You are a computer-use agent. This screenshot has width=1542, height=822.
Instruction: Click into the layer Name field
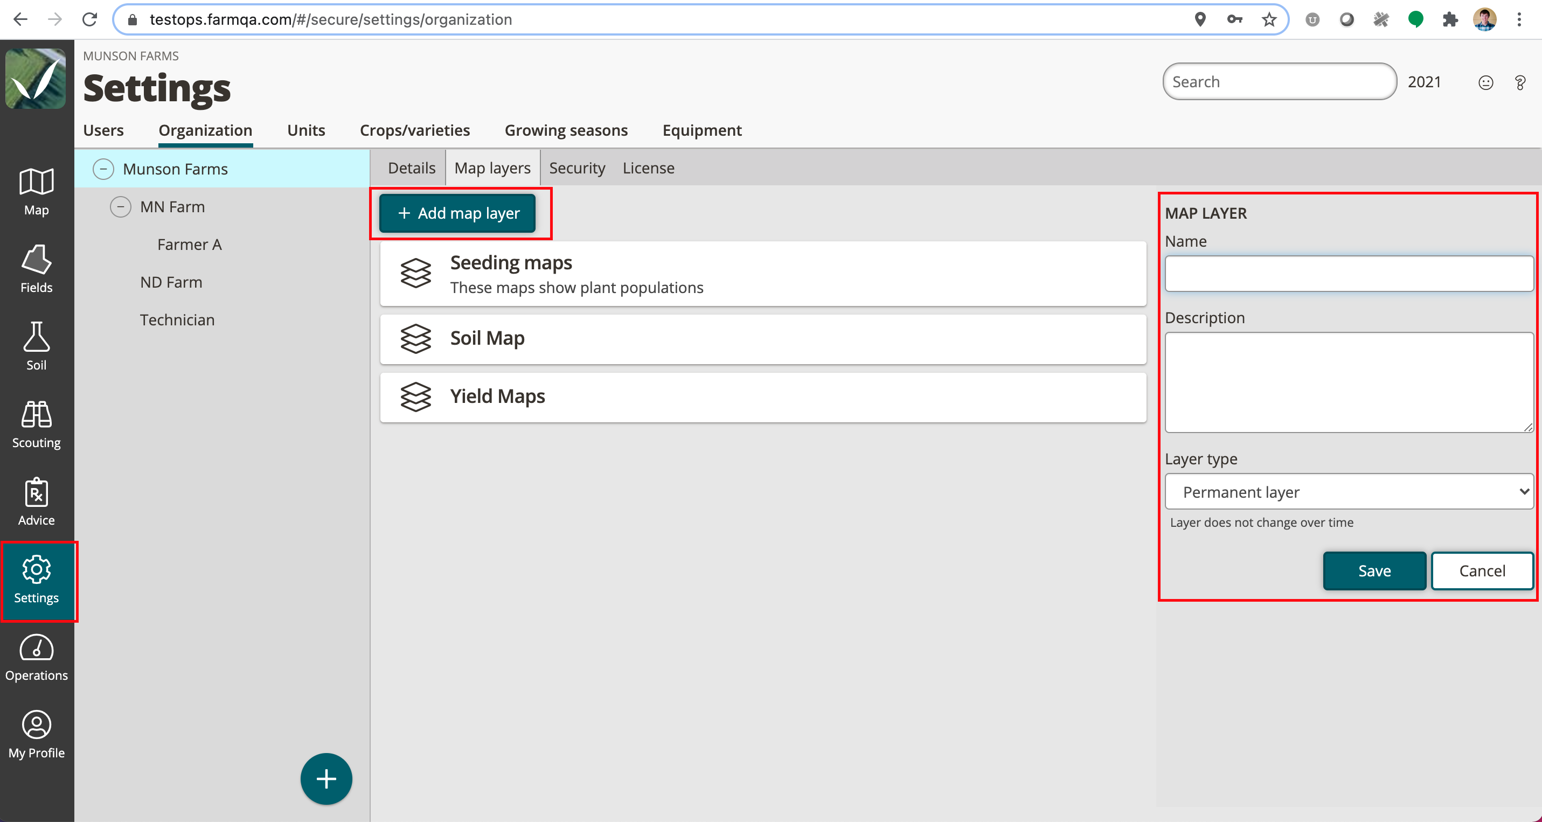(x=1349, y=274)
